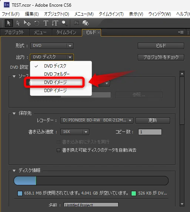Open the ファイル(F) menu
The width and height of the screenshot is (190, 212).
pyautogui.click(x=10, y=14)
